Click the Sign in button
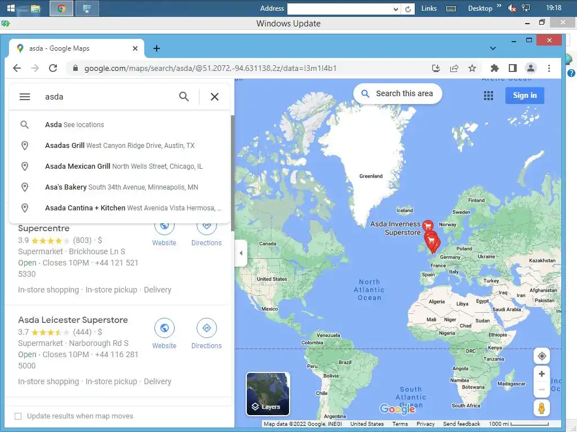 (525, 96)
